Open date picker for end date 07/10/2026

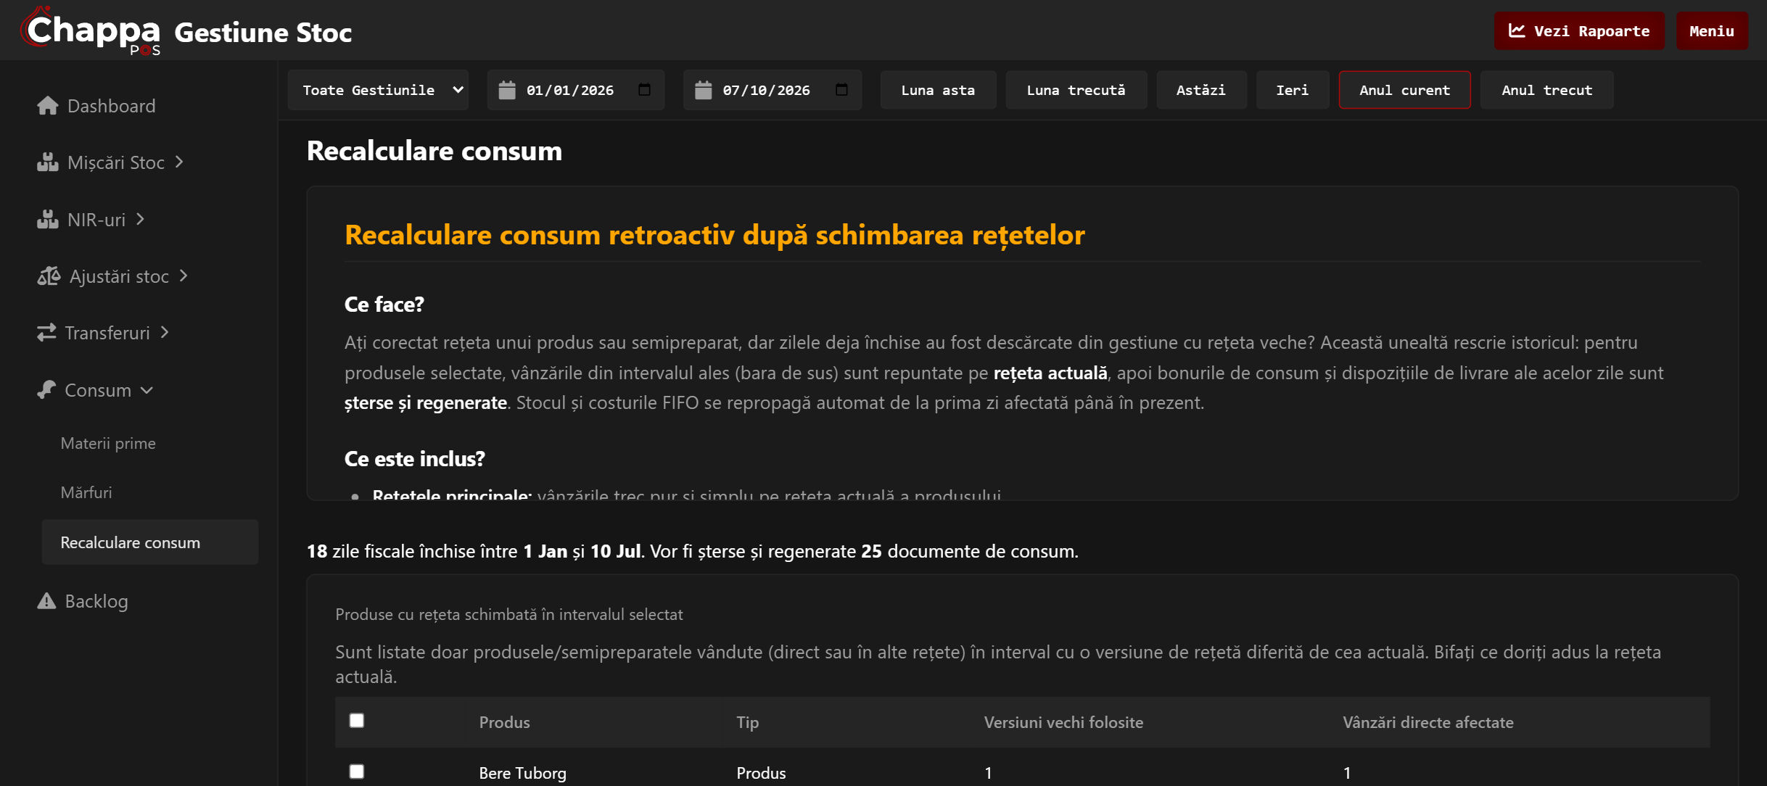coord(841,90)
